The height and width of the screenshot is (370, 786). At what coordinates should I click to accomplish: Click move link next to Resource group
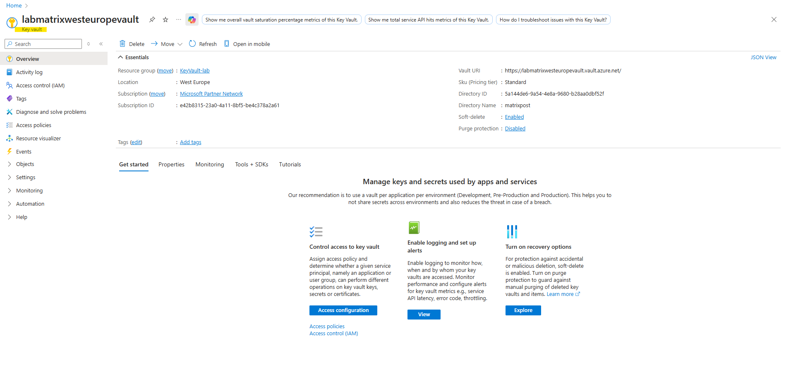click(x=165, y=71)
